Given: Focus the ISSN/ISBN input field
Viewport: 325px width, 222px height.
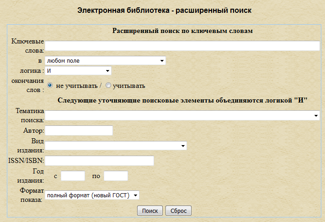Looking at the screenshot, I should (x=99, y=161).
